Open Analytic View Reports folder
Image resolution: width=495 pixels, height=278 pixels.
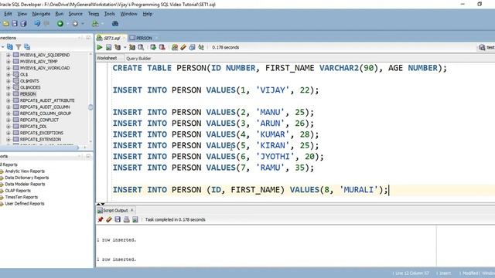pyautogui.click(x=25, y=171)
